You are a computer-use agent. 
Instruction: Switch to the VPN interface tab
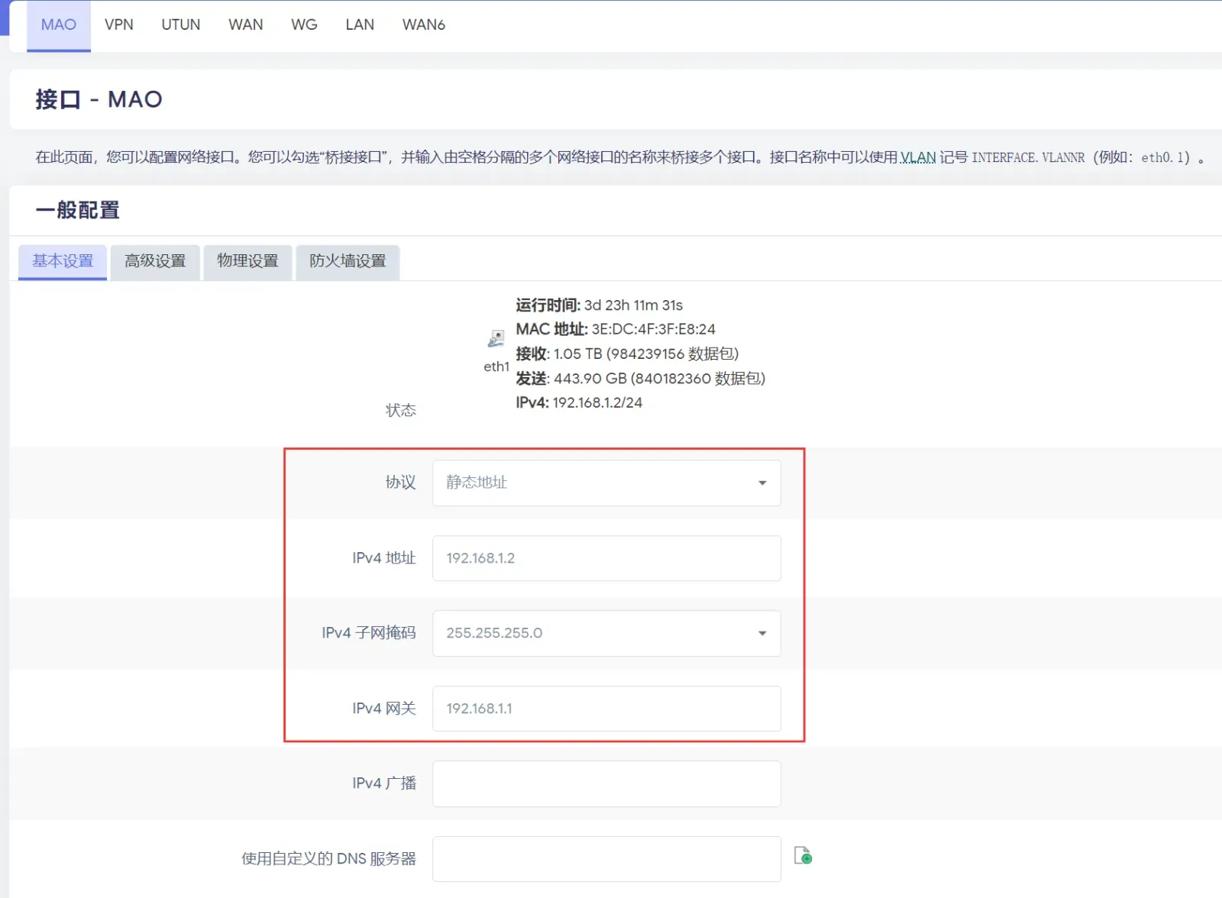(x=119, y=25)
